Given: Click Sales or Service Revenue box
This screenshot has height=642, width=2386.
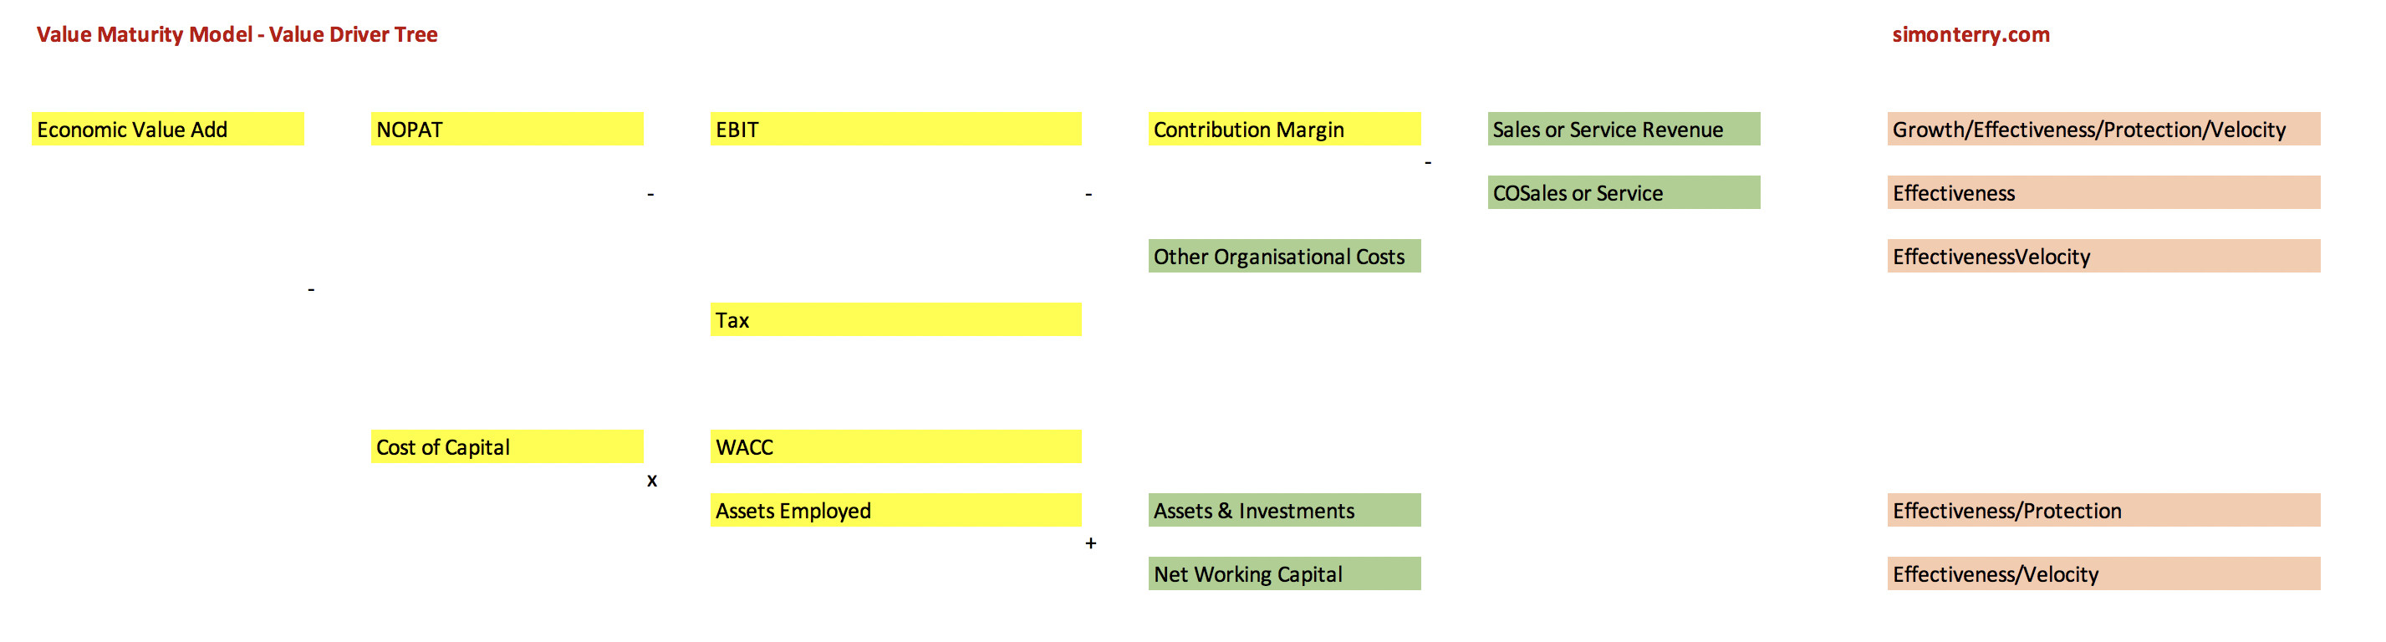Looking at the screenshot, I should tap(1623, 130).
